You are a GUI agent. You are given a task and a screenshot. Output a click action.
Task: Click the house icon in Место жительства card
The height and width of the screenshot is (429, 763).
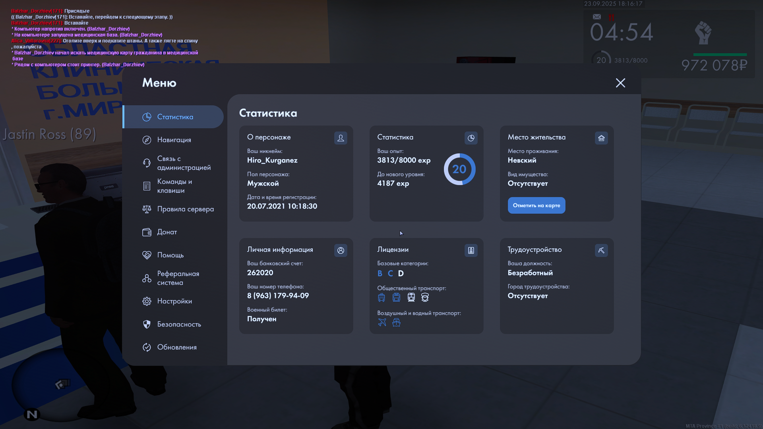pos(601,138)
